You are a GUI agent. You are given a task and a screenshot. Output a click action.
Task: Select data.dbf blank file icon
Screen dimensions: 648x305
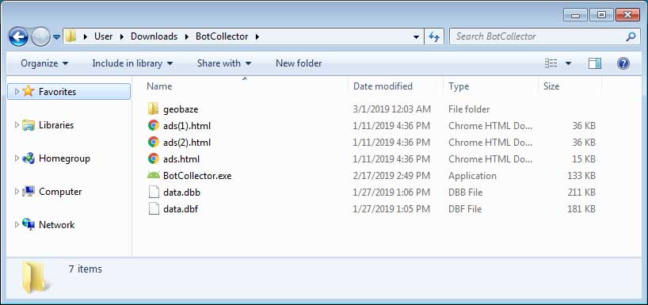click(154, 208)
